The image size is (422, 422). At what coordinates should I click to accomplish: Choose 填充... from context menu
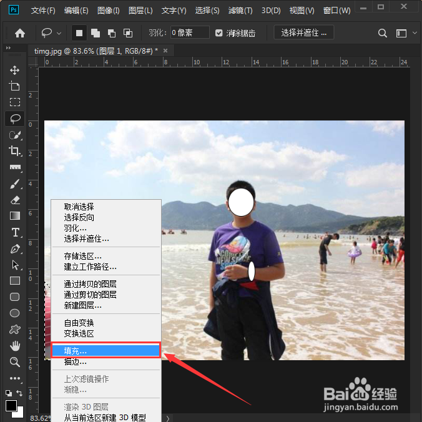106,351
